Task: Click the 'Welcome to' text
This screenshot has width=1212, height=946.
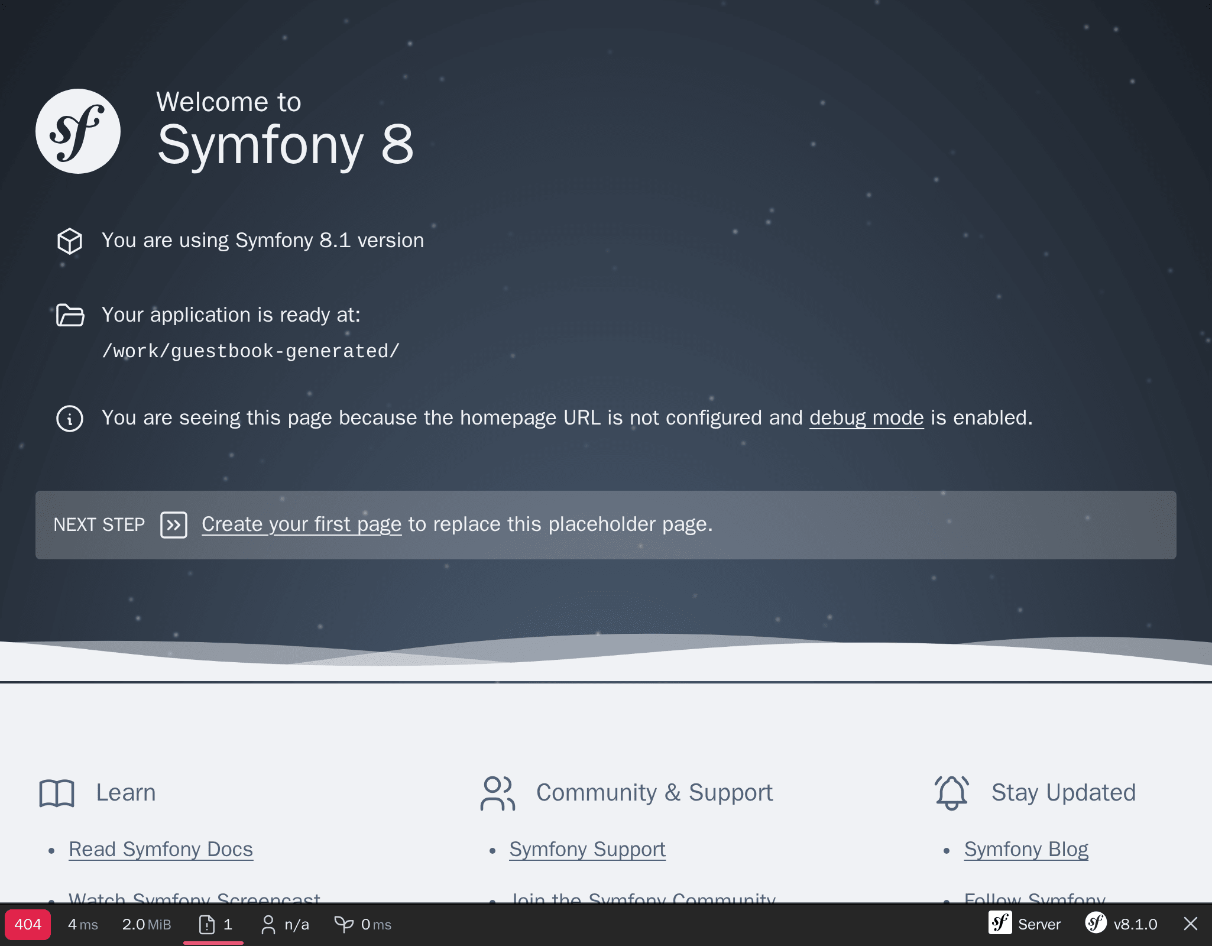Action: click(x=229, y=102)
